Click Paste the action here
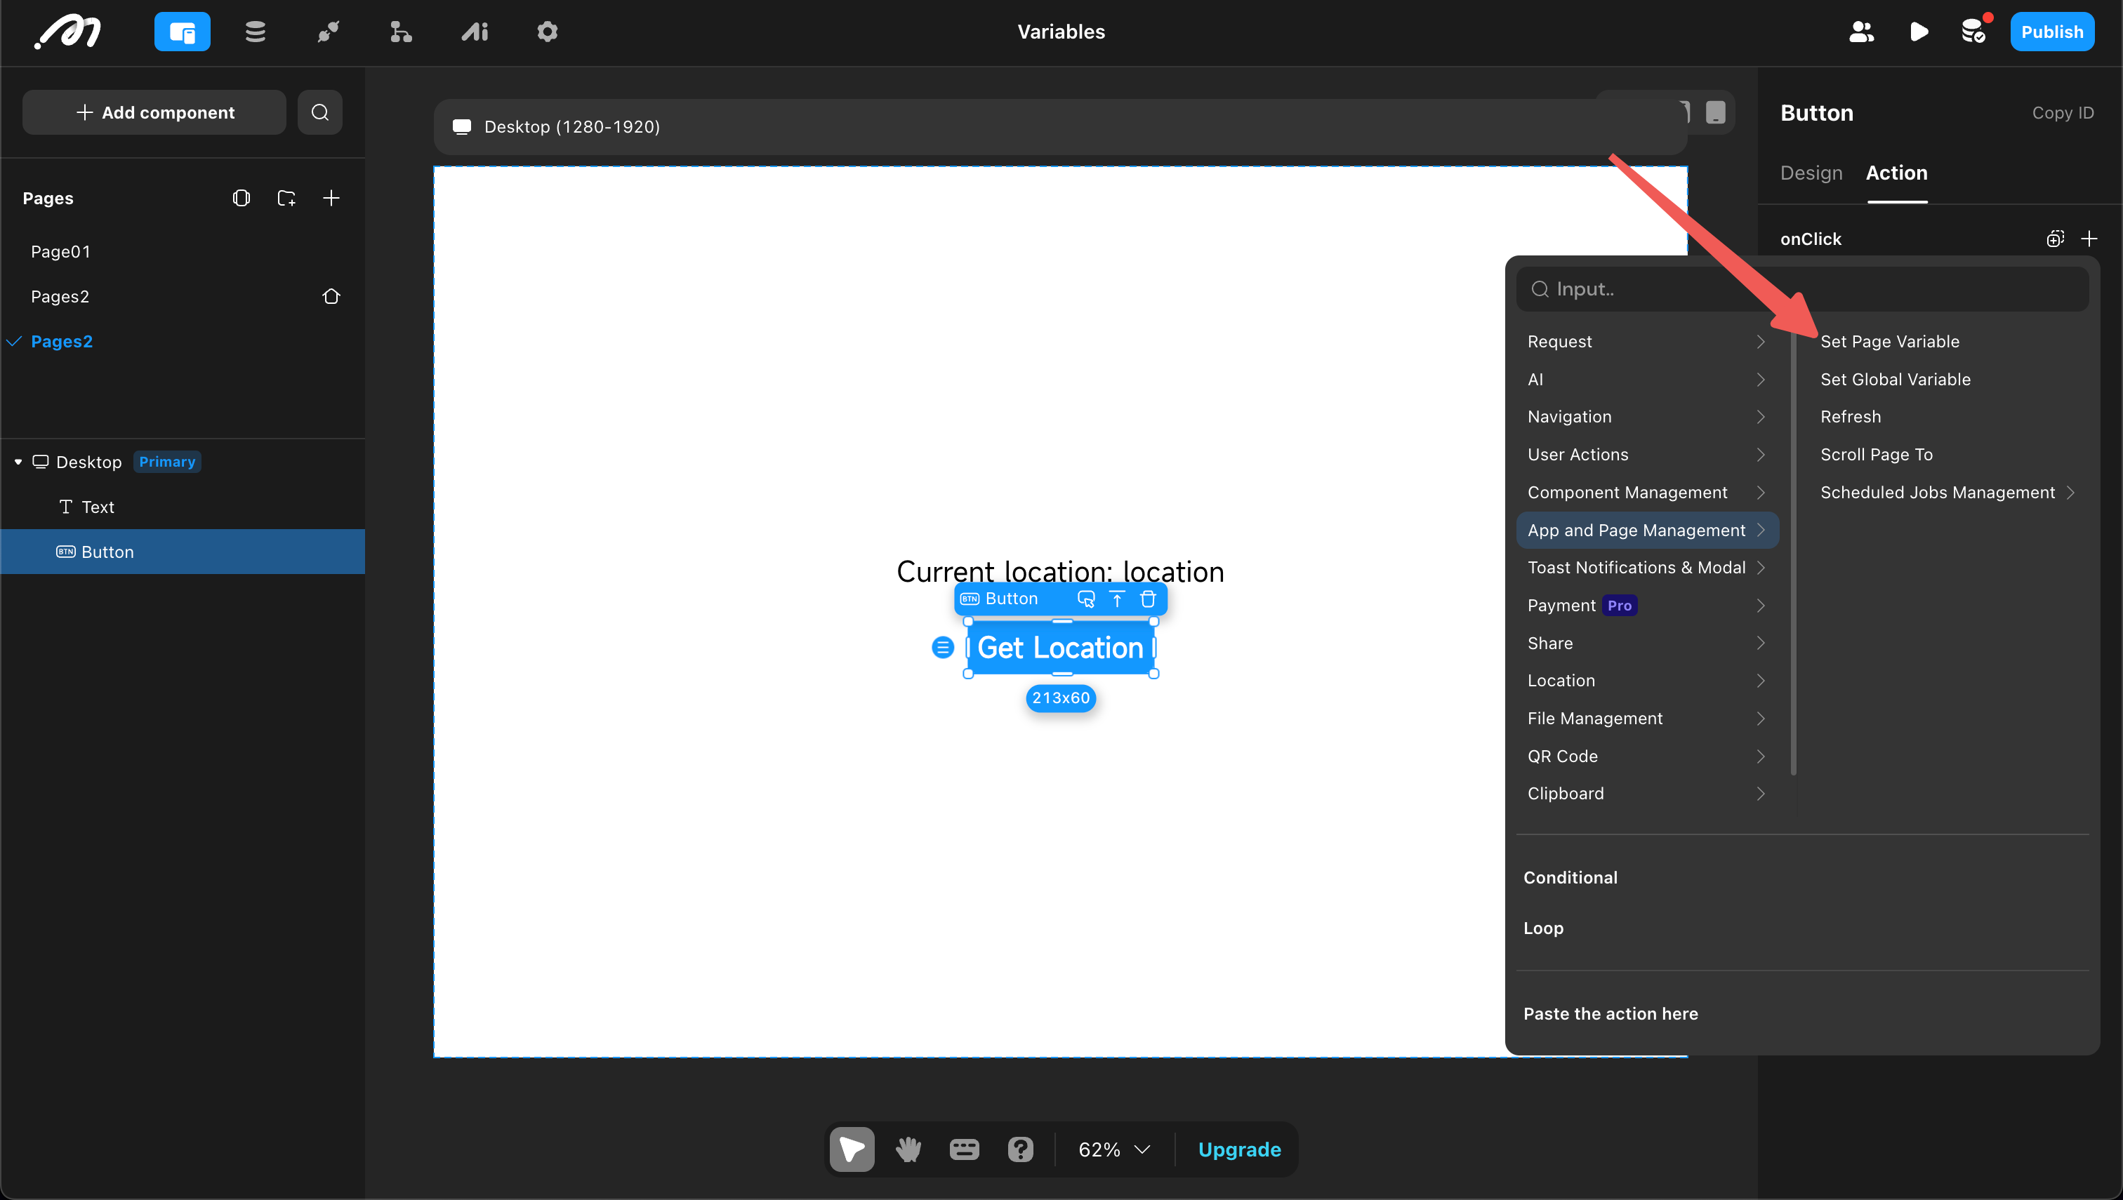This screenshot has height=1200, width=2123. 1611,1014
